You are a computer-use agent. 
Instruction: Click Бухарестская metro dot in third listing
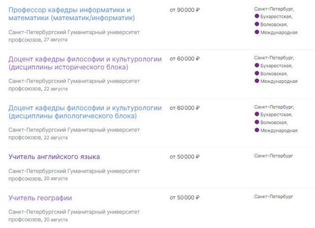tap(257, 114)
